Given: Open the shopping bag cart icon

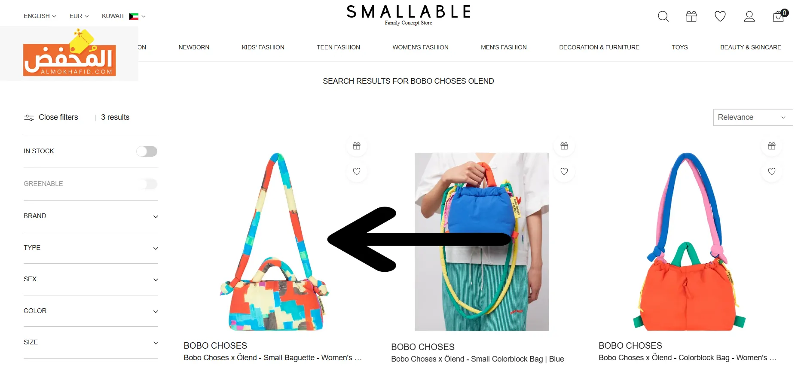Looking at the screenshot, I should (x=779, y=16).
